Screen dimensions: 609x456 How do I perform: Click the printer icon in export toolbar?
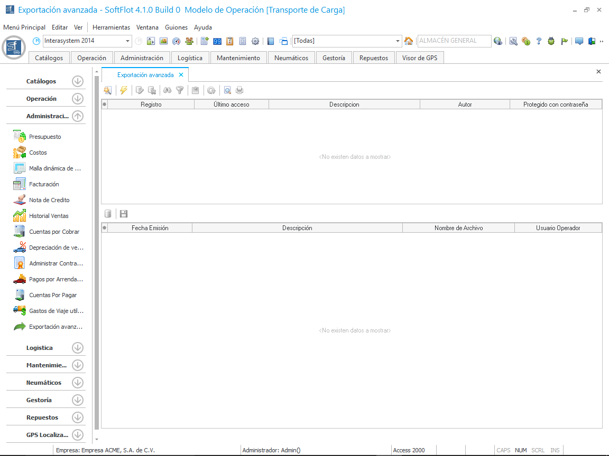point(239,90)
